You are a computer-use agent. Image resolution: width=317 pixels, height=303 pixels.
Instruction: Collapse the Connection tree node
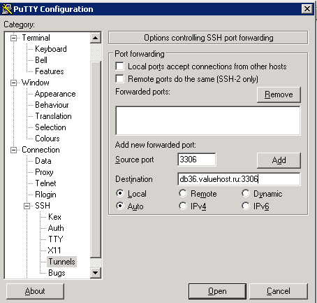tap(14, 150)
